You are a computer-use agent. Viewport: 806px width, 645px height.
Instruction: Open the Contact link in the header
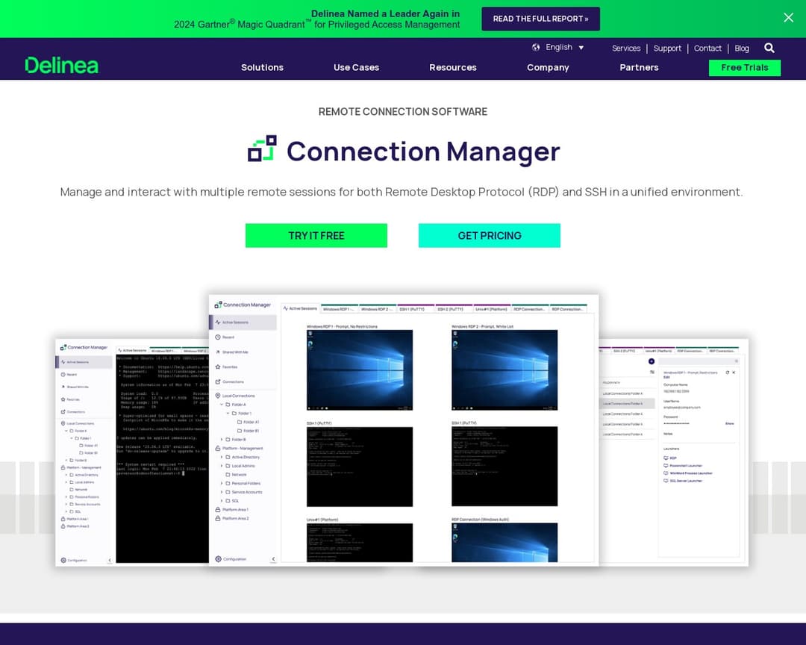point(707,49)
